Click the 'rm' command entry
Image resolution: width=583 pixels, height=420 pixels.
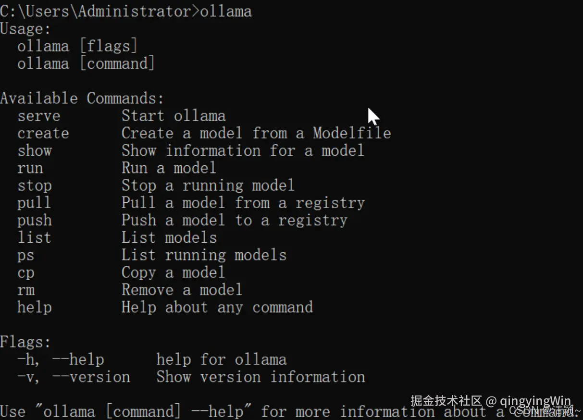[26, 290]
